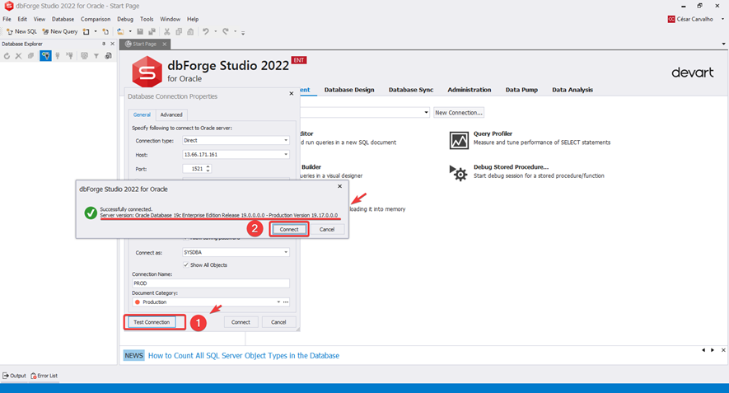The height and width of the screenshot is (393, 729).
Task: Click the Cut scissors toolbar icon
Action: (166, 31)
